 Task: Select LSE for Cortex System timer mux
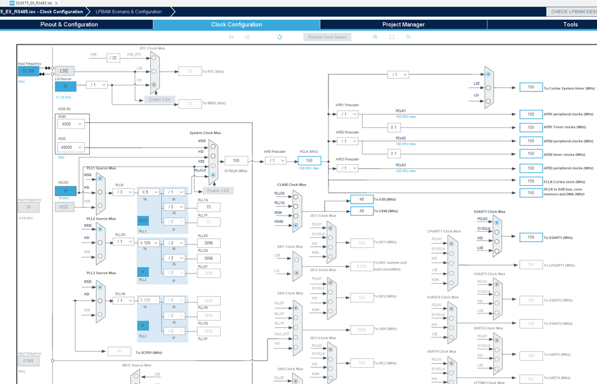488,87
